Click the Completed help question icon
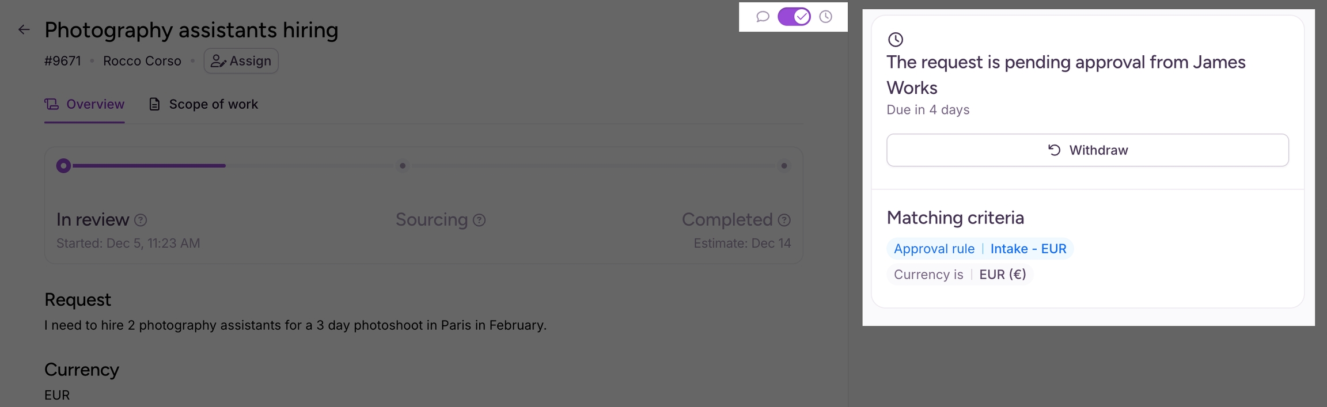This screenshot has width=1327, height=407. (784, 220)
